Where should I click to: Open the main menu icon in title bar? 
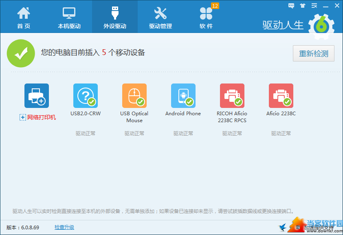314,6
